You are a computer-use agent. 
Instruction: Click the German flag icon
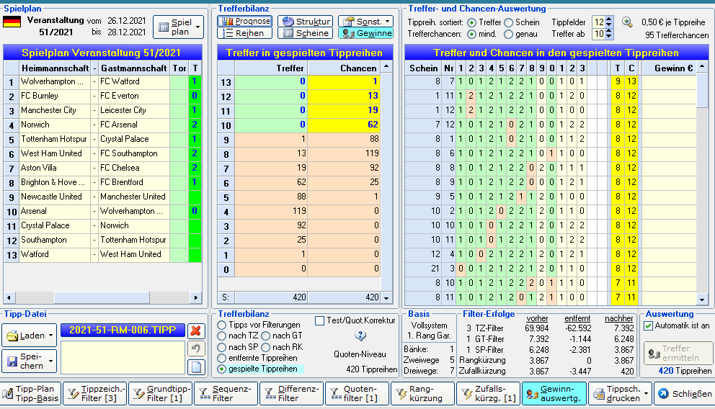pos(12,22)
